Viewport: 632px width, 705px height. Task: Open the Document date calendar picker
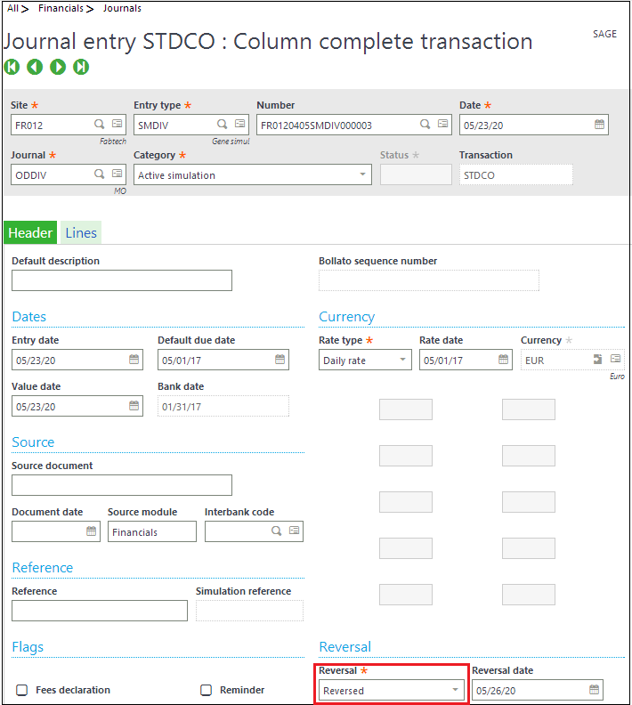point(92,531)
